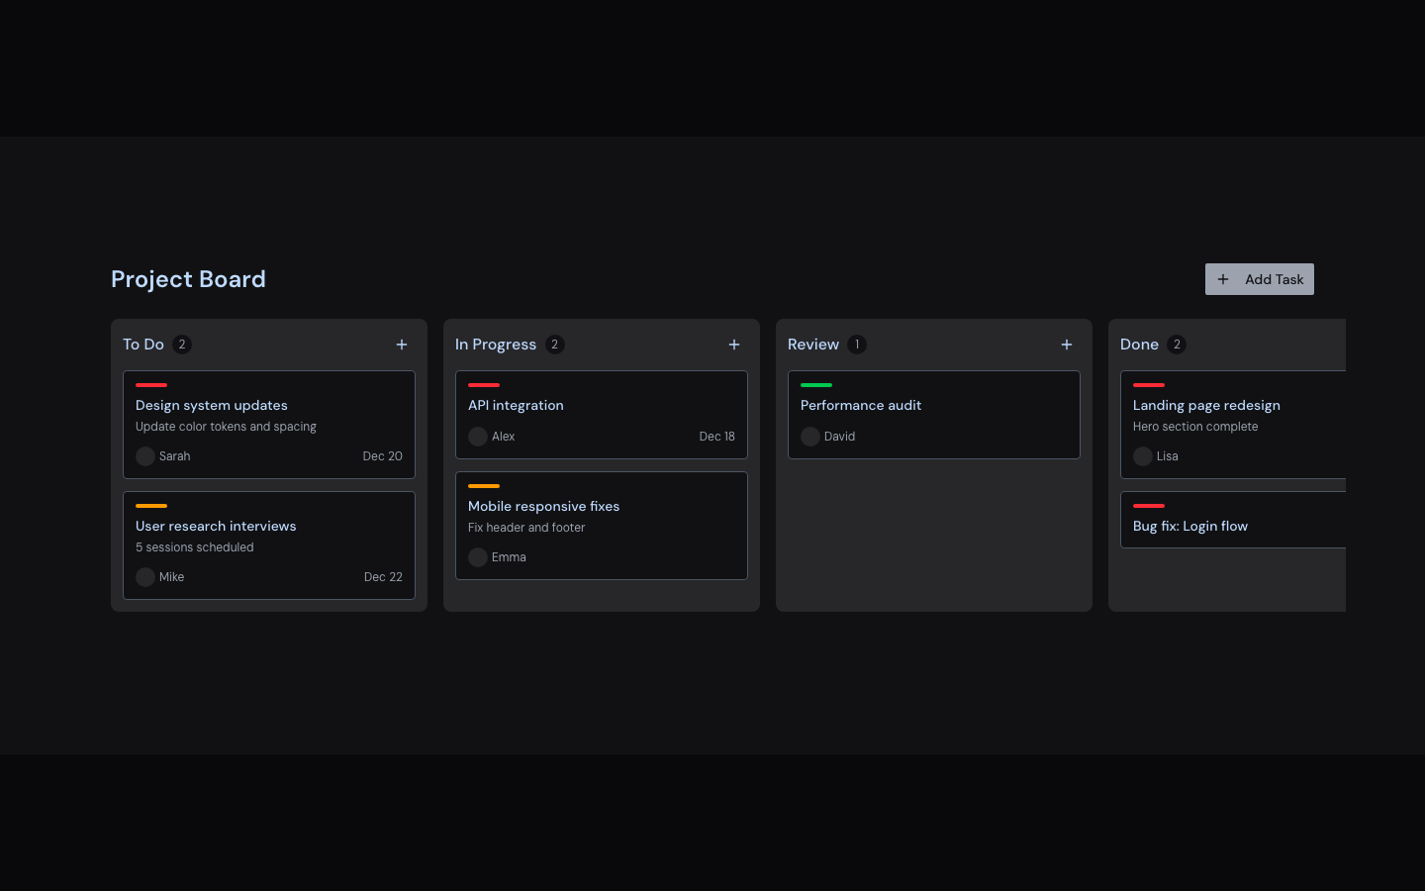
Task: Open the Add Task button
Action: tap(1259, 279)
